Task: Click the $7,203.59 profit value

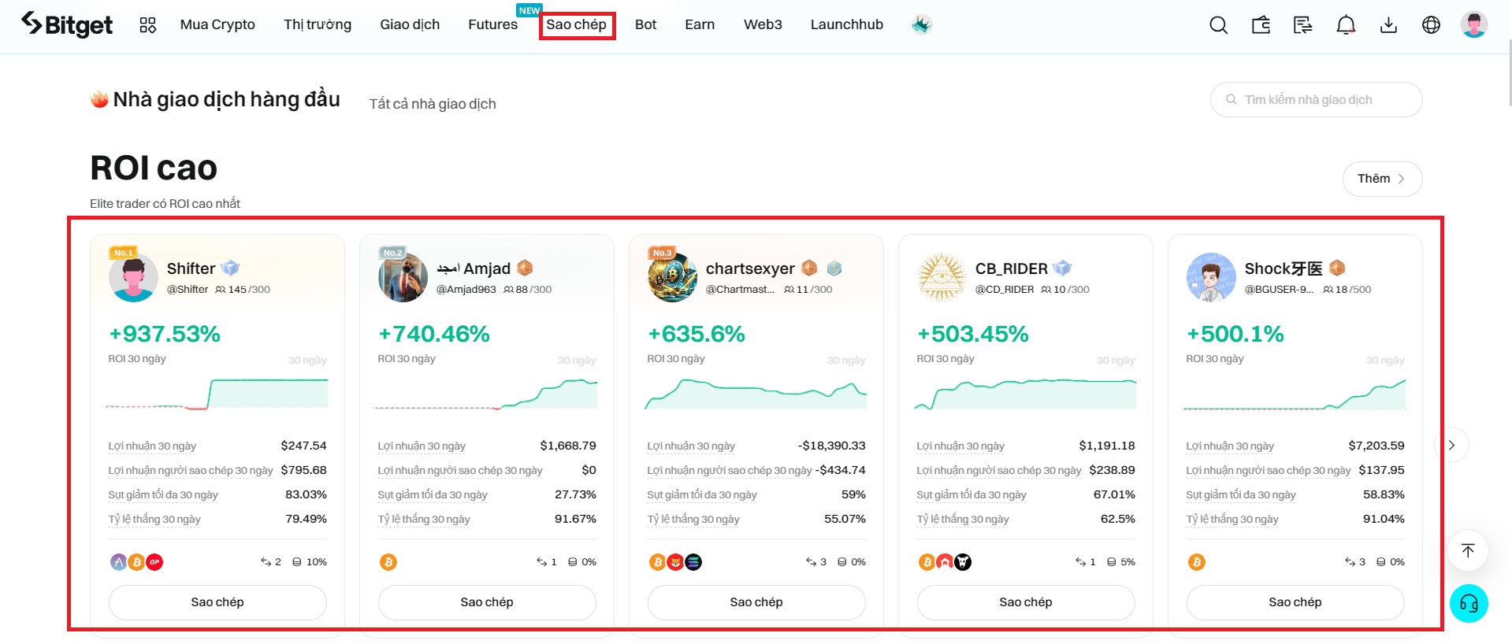Action: click(1376, 446)
